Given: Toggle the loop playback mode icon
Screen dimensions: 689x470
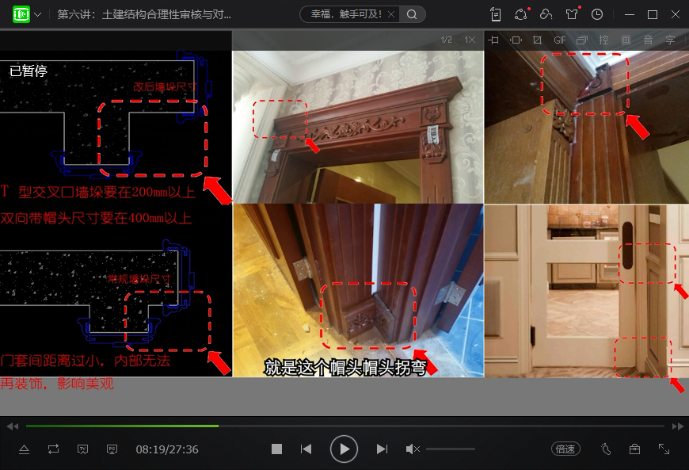Looking at the screenshot, I should point(53,449).
